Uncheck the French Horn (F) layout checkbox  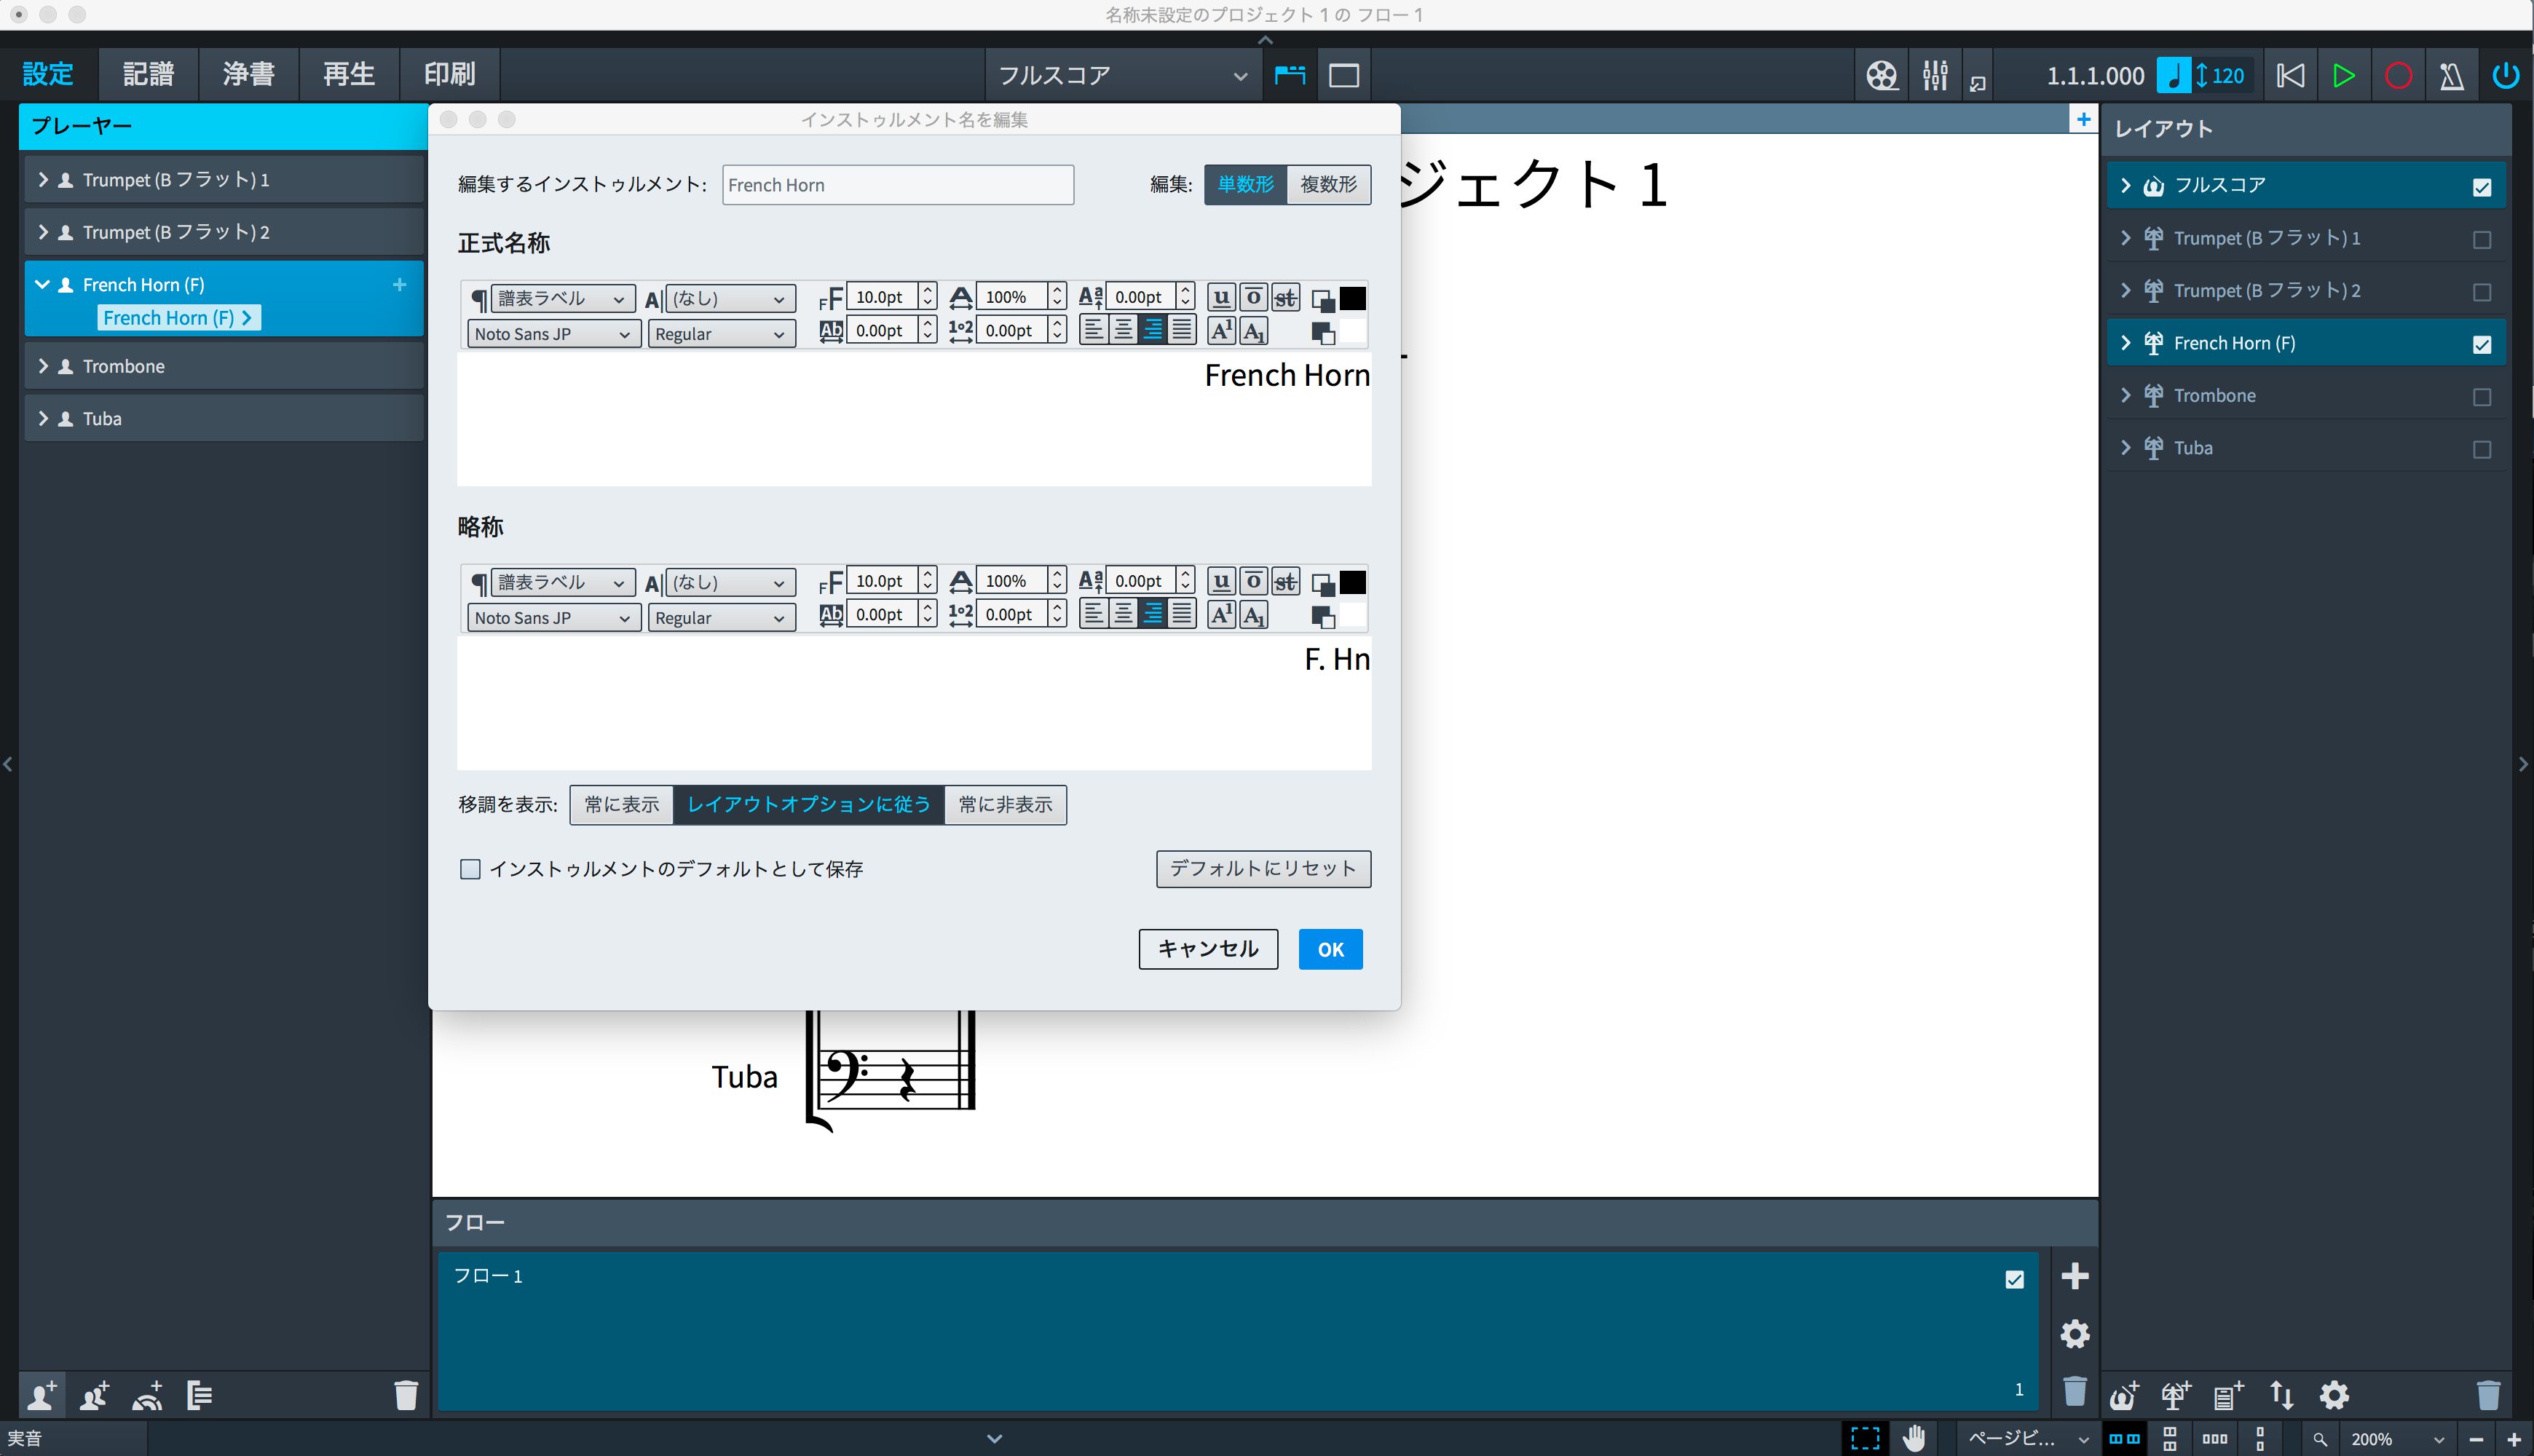pos(2481,345)
